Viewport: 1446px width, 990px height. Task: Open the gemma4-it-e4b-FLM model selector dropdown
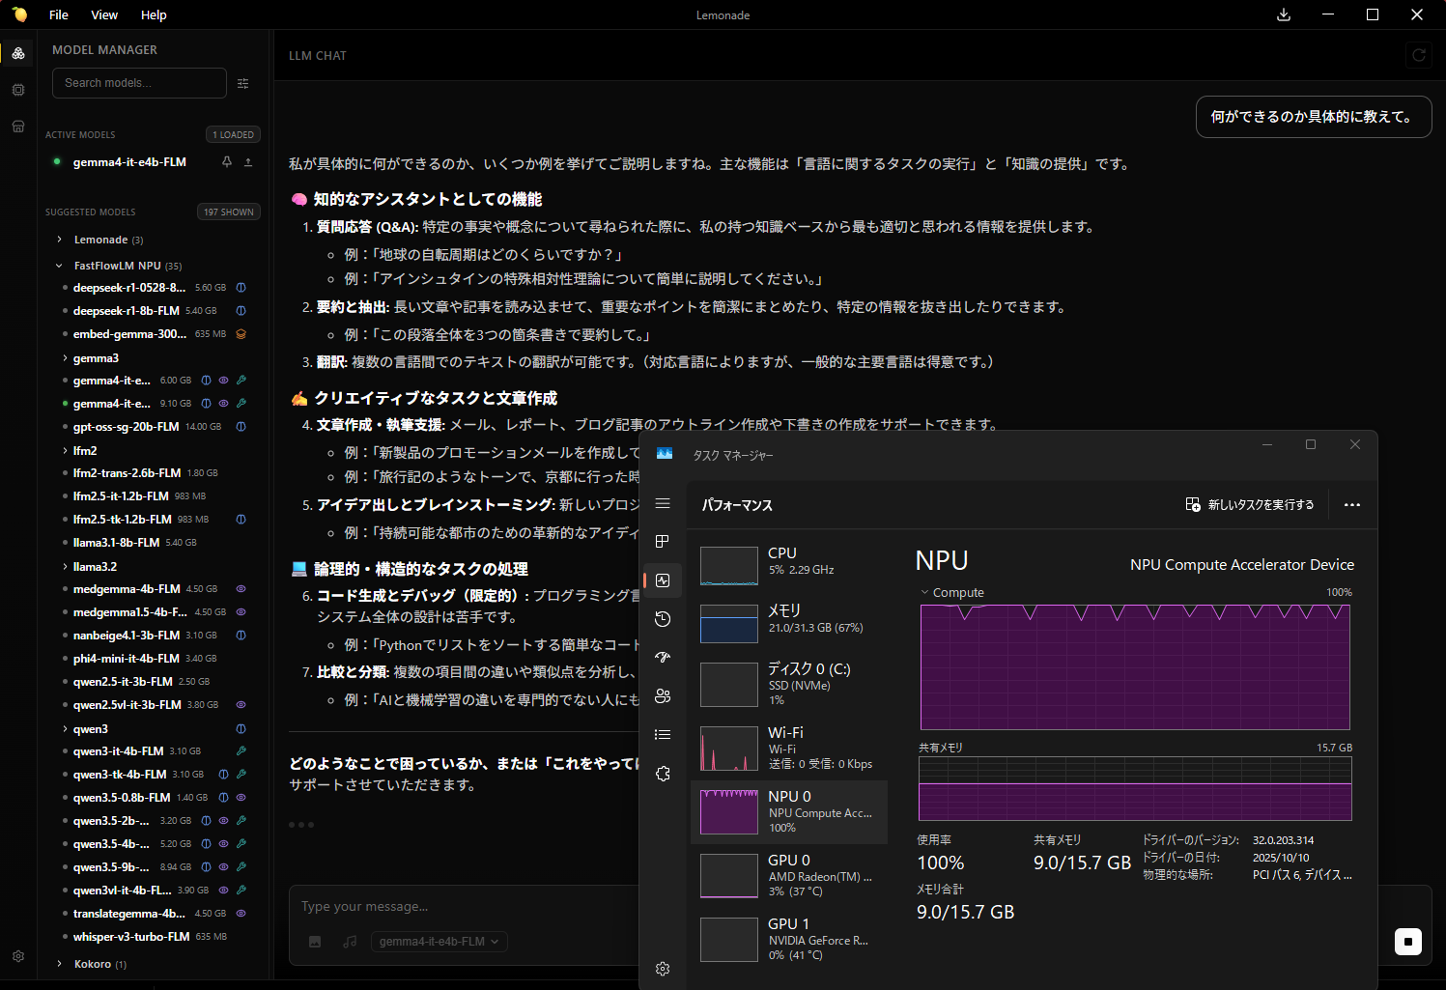(439, 942)
